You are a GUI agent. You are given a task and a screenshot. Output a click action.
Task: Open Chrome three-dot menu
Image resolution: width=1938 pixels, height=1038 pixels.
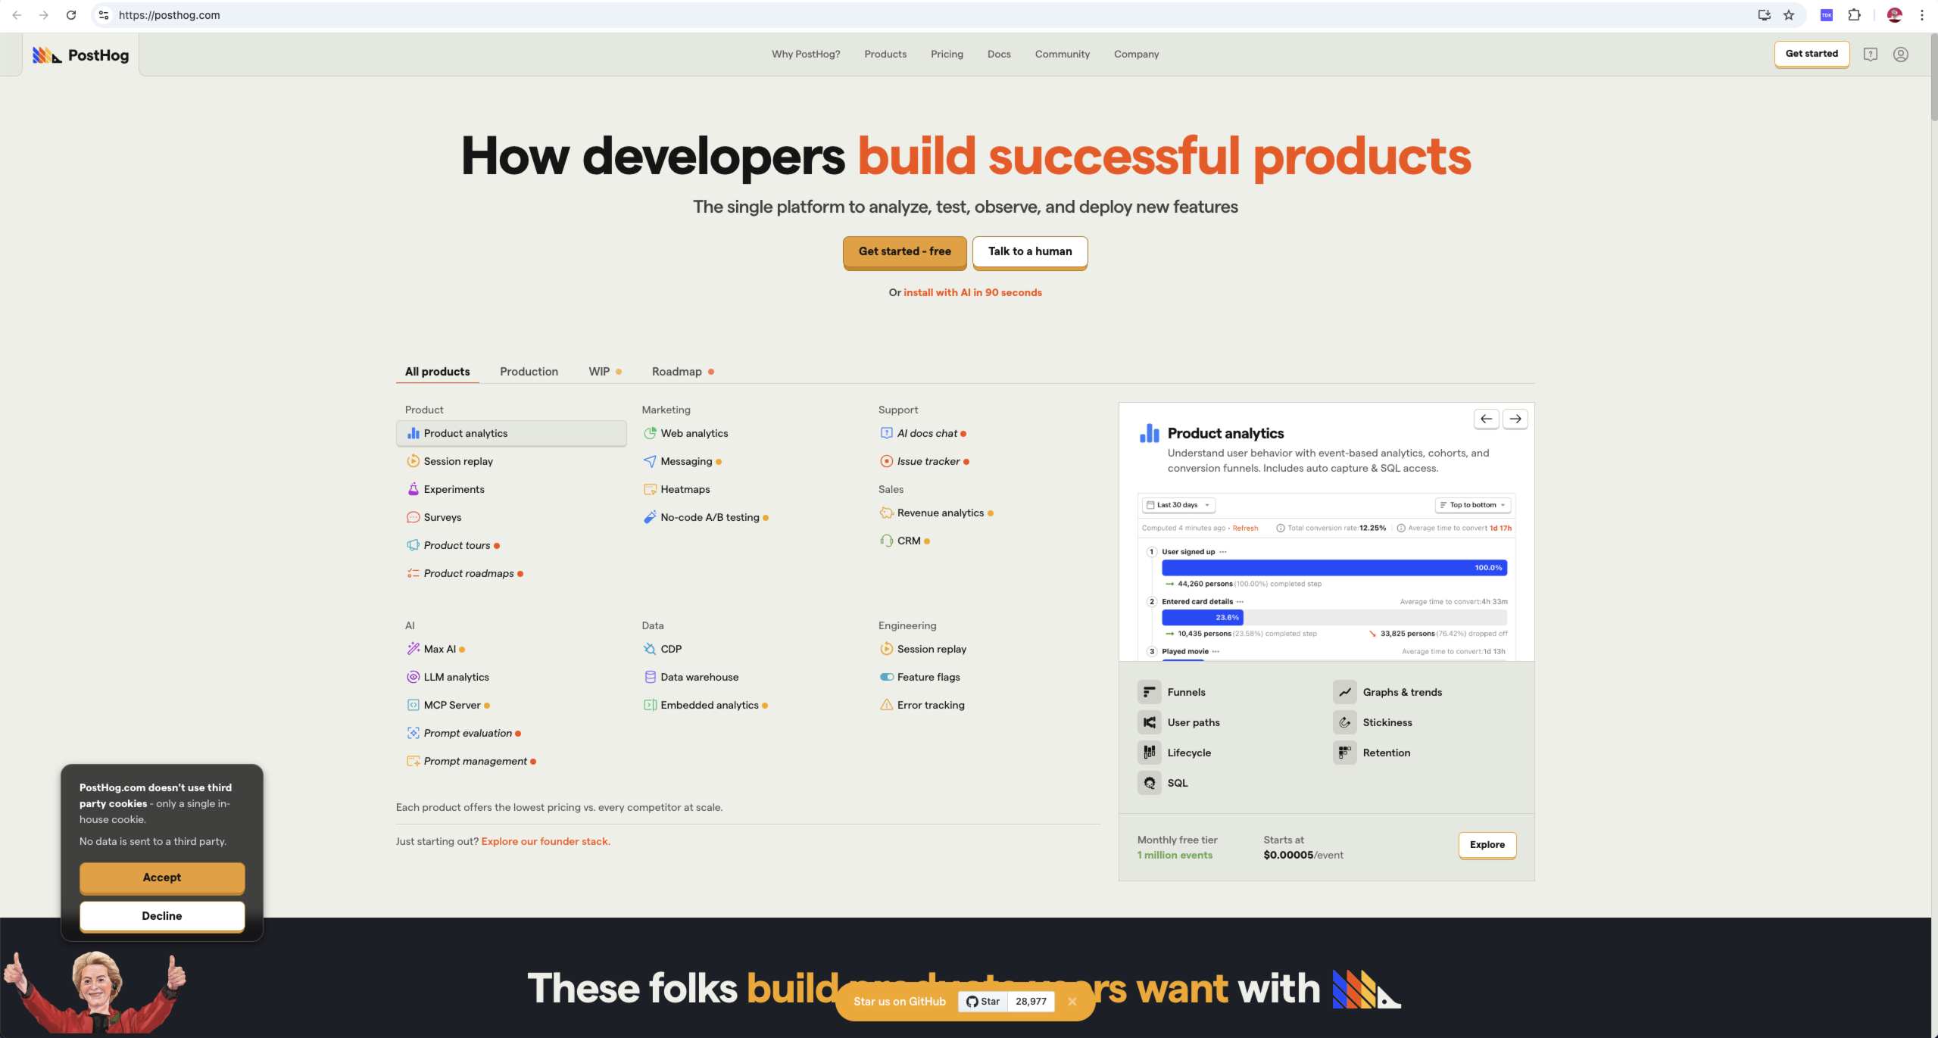1921,15
